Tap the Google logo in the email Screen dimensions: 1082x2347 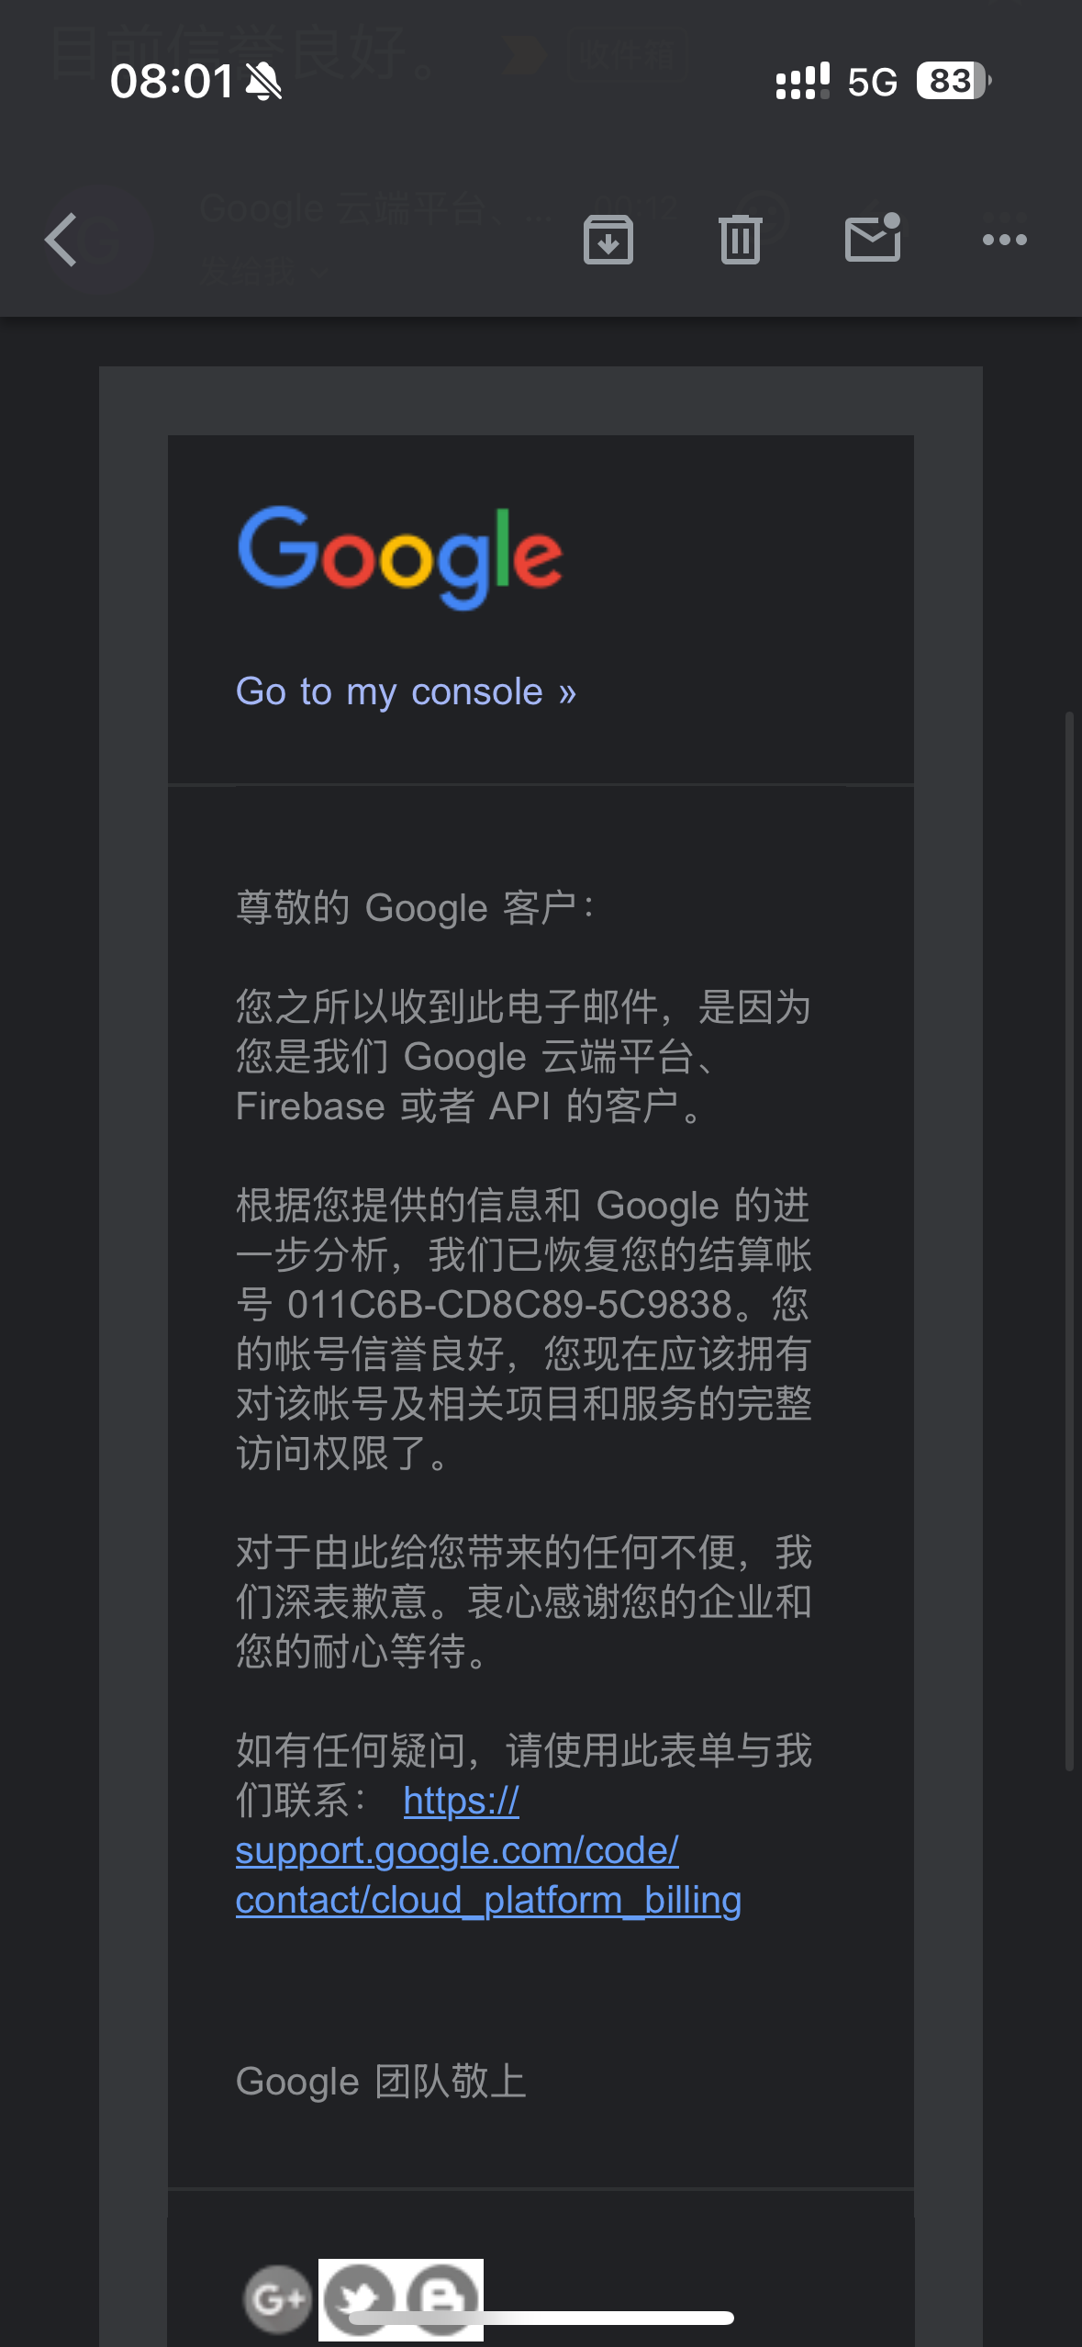coord(400,557)
